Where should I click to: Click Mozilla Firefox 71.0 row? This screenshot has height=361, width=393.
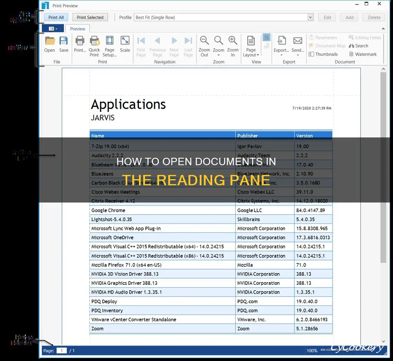pos(211,265)
